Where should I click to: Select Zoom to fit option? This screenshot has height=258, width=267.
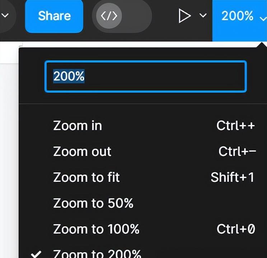click(x=143, y=178)
